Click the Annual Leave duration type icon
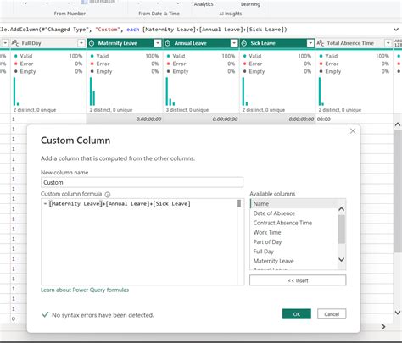The image size is (402, 343). (x=168, y=43)
